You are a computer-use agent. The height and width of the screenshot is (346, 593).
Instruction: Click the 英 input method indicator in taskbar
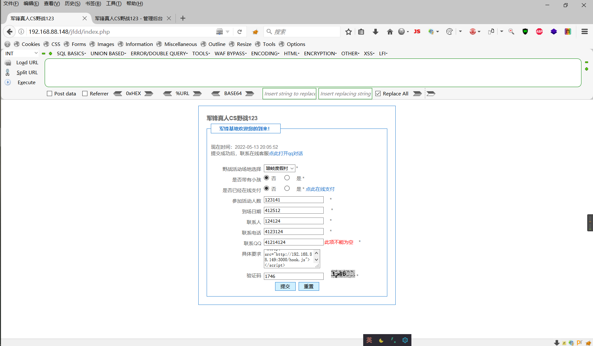point(369,340)
